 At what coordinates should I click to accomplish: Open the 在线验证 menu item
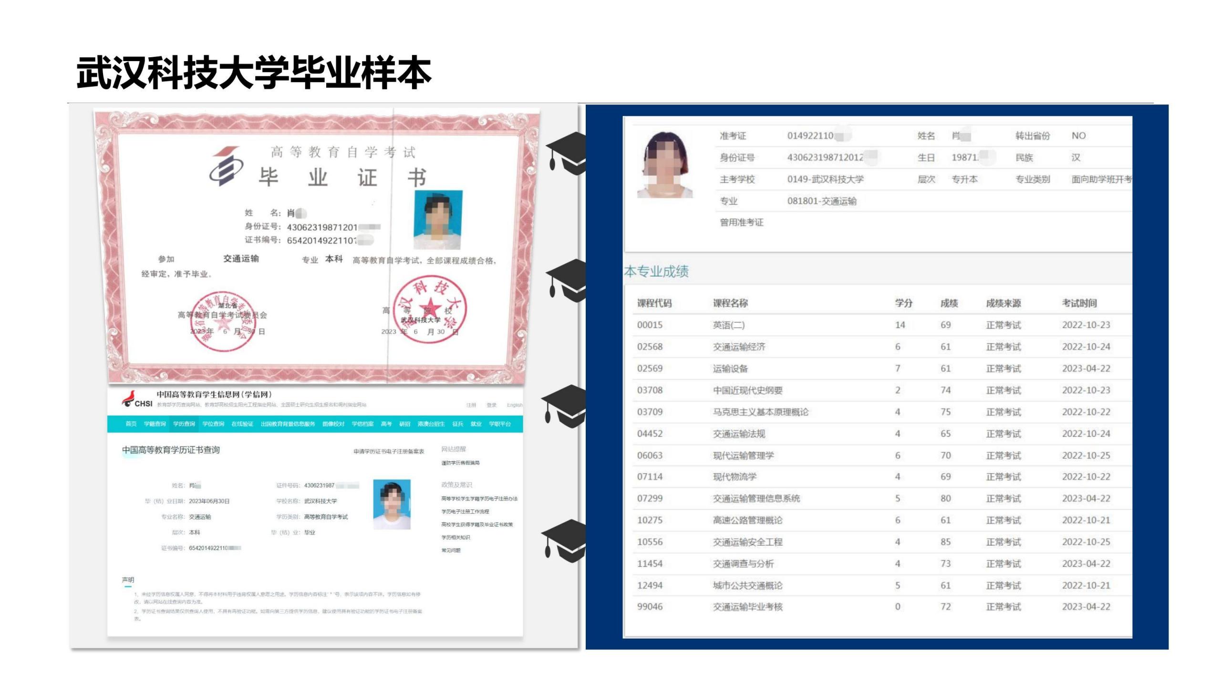pos(242,424)
